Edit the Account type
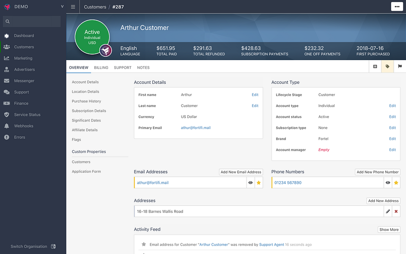406x254 pixels. 392,106
